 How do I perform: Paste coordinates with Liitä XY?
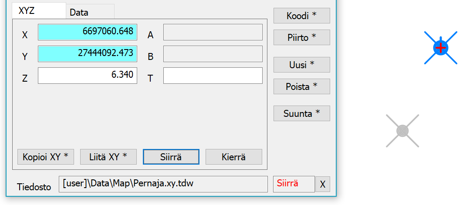click(x=108, y=157)
